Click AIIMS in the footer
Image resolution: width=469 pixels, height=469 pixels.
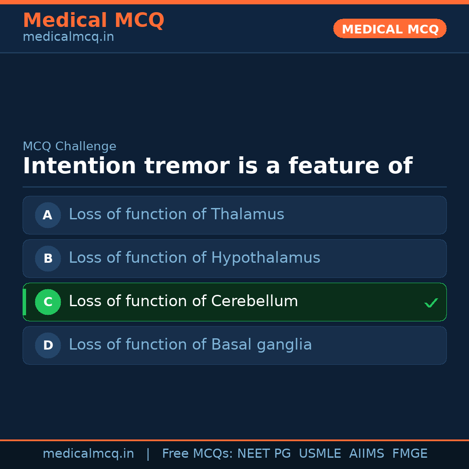tap(367, 454)
